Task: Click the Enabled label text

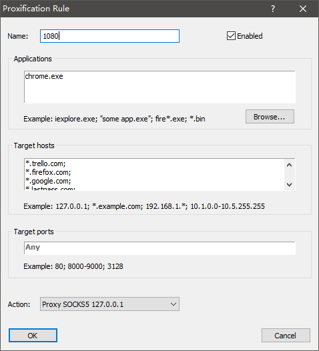Action: point(250,36)
